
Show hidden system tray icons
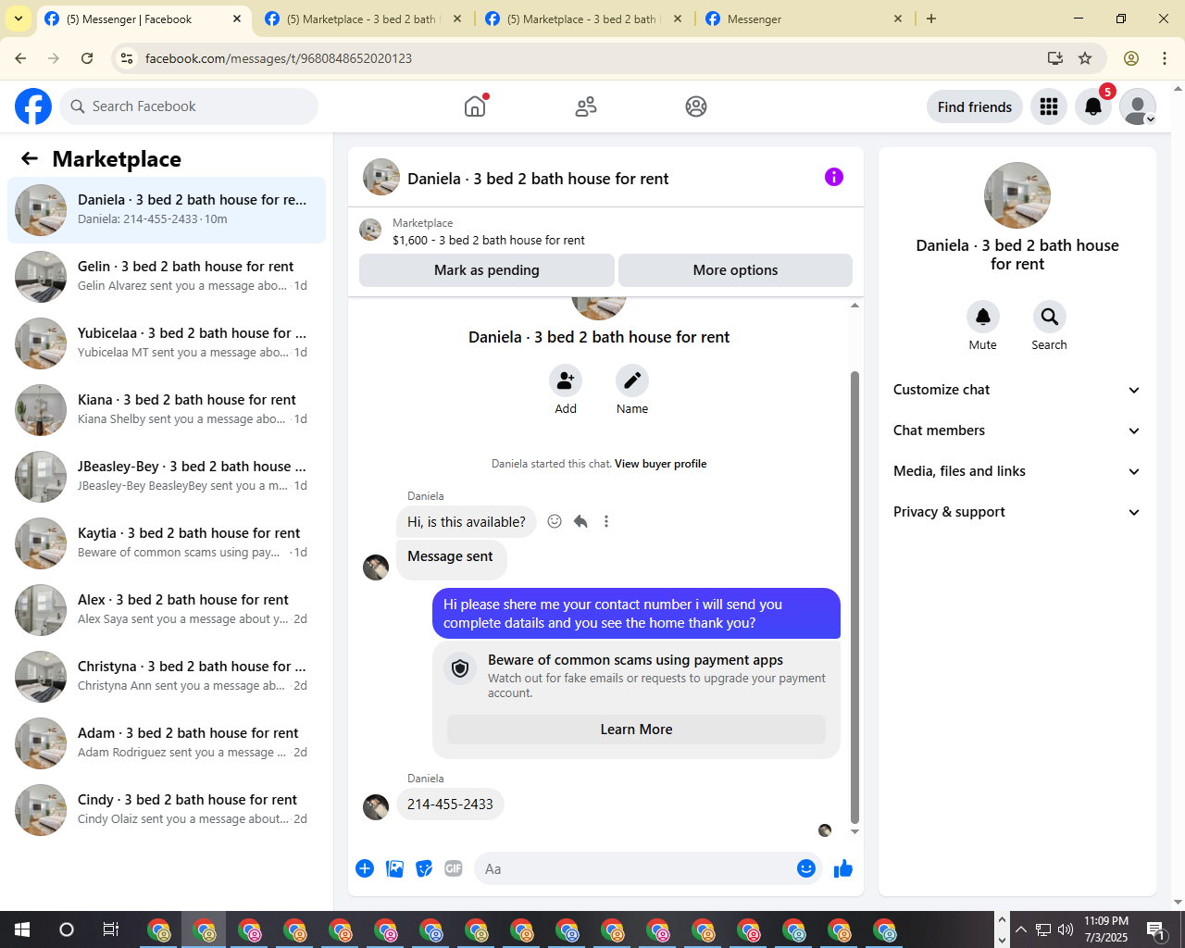pos(1020,929)
